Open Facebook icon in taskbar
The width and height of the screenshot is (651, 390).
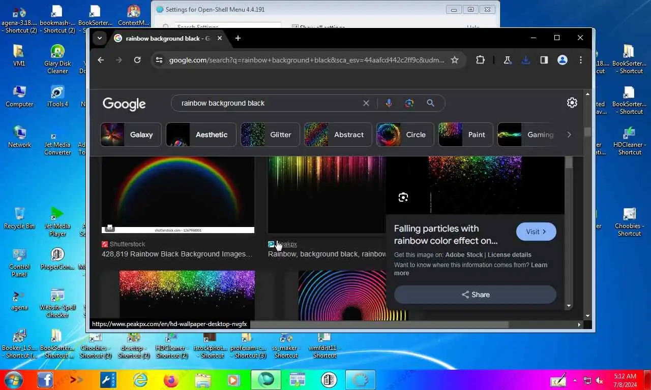pyautogui.click(x=45, y=380)
